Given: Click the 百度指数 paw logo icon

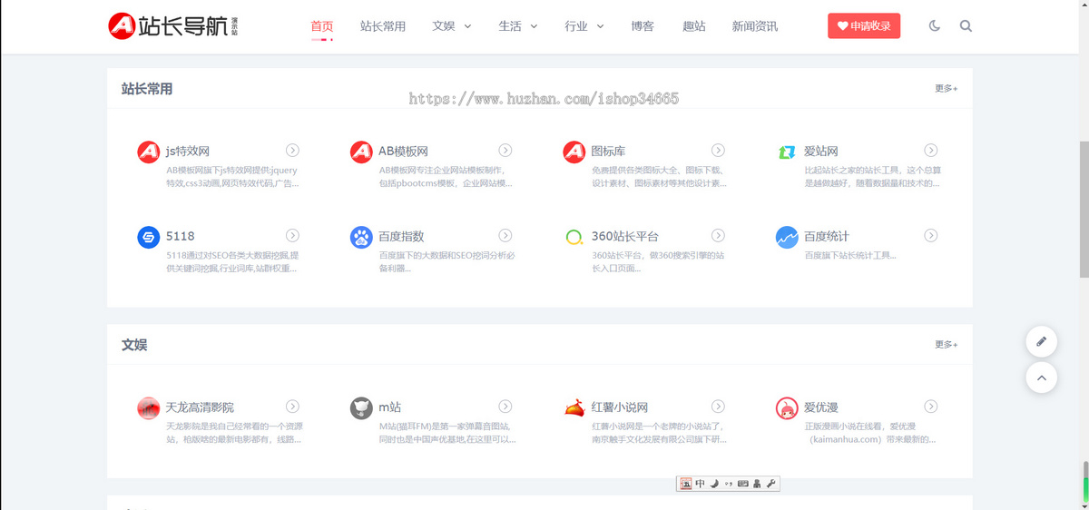Looking at the screenshot, I should (361, 237).
